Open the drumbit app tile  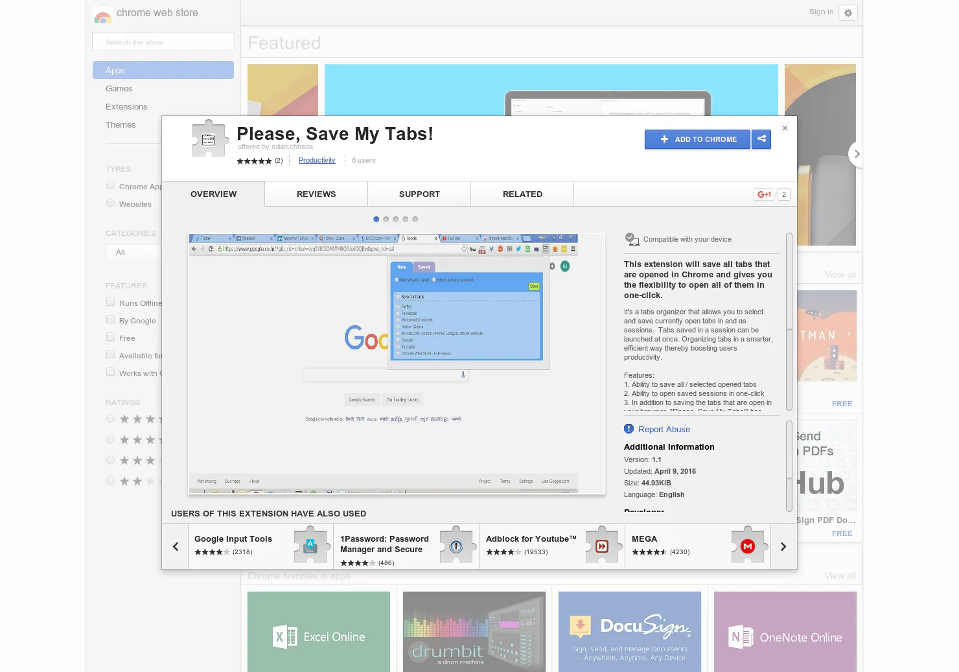point(474,632)
